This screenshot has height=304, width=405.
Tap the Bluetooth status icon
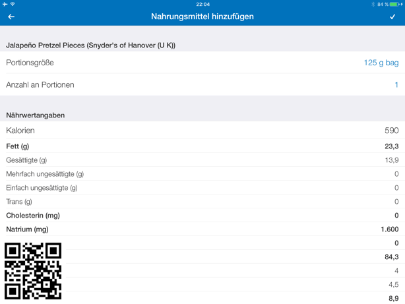373,4
